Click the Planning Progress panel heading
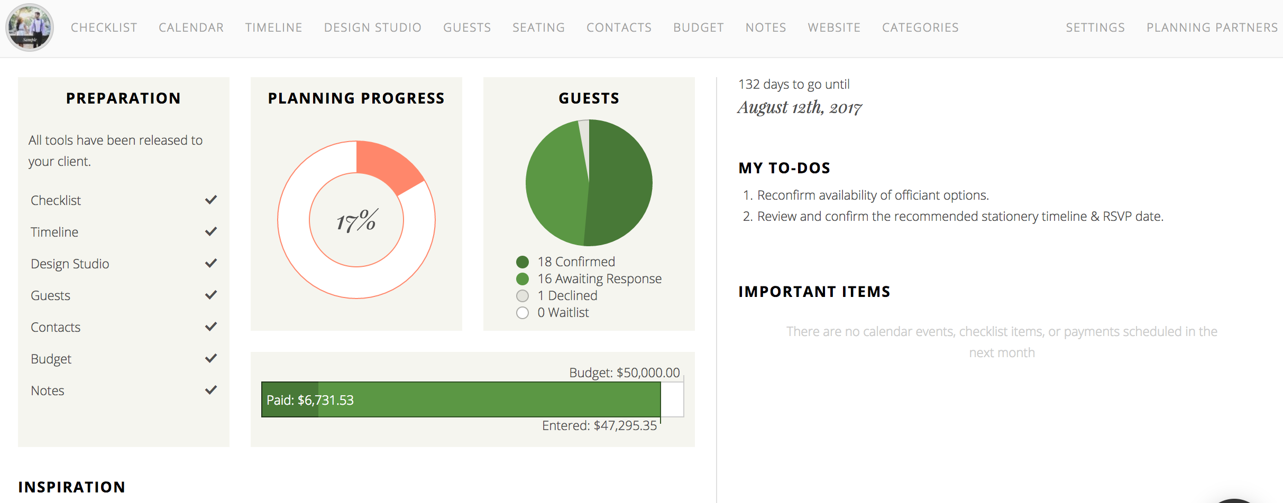Image resolution: width=1283 pixels, height=503 pixels. point(356,98)
